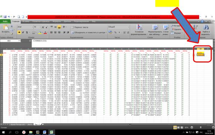
Task: Toggle Italic formatting (К)
Action: pos(23,32)
